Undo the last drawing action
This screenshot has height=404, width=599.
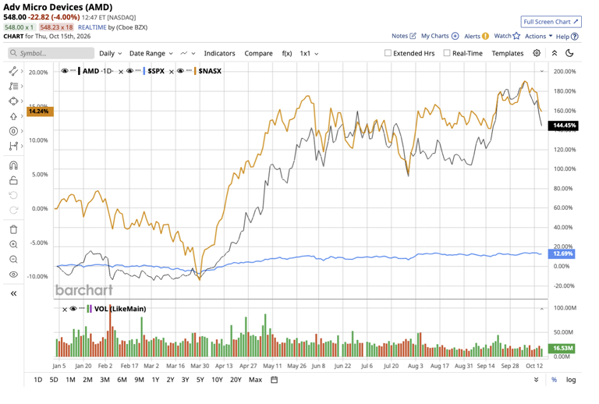13,195
